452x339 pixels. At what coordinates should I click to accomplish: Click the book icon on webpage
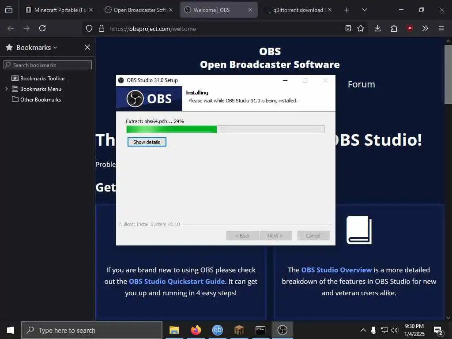pos(359,230)
